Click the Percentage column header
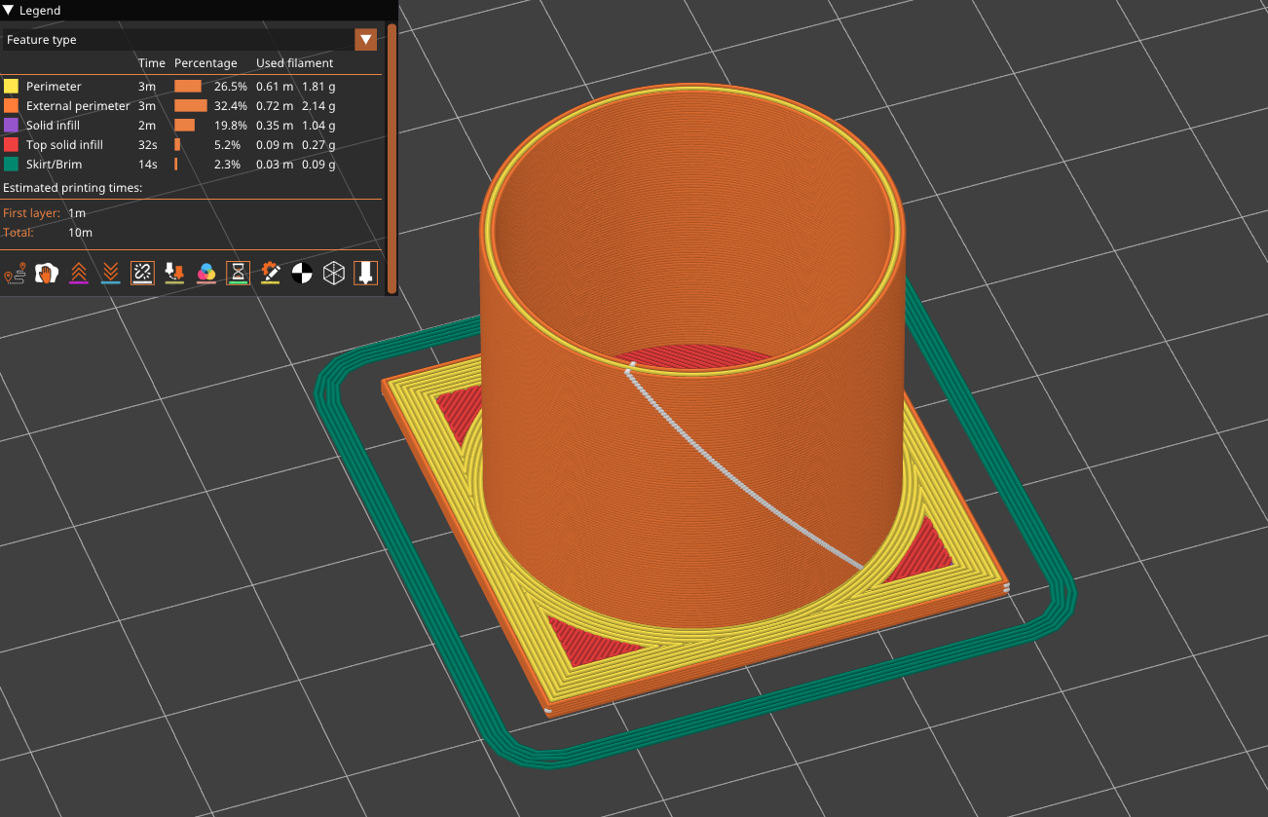This screenshot has height=817, width=1268. 205,63
